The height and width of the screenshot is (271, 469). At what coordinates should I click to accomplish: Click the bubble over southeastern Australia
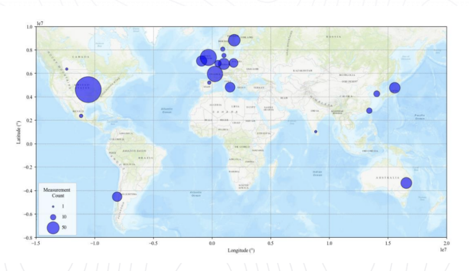(x=406, y=183)
